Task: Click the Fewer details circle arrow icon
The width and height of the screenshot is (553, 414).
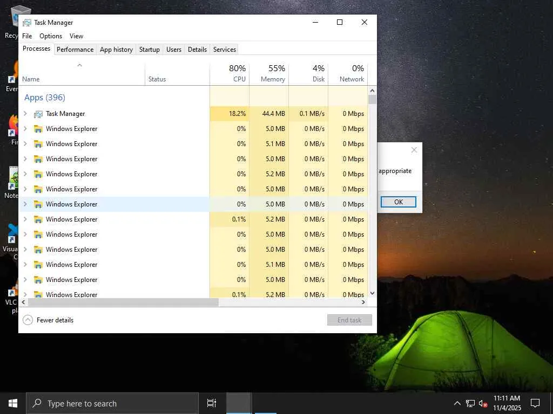Action: (x=28, y=320)
